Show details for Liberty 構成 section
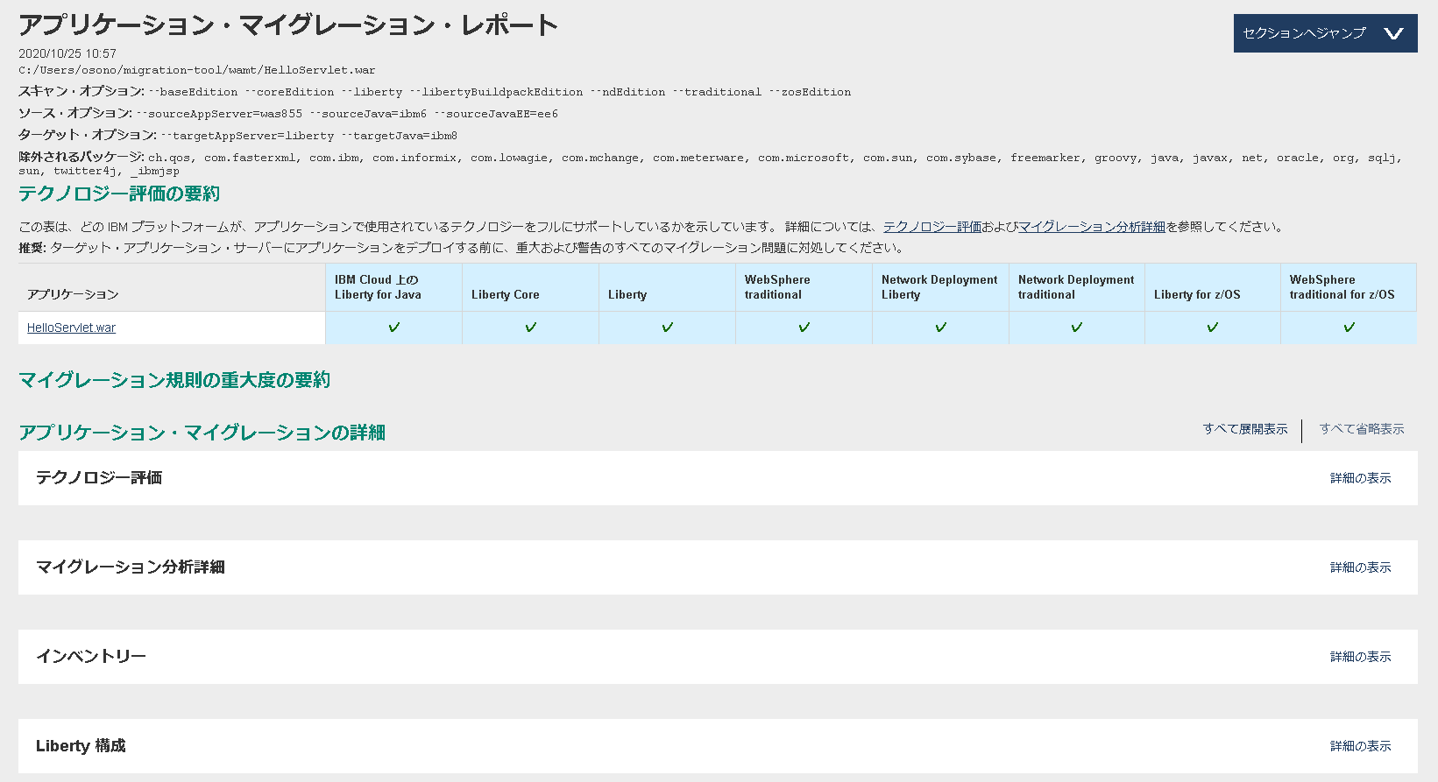Viewport: 1438px width, 782px height. pyautogui.click(x=1360, y=746)
